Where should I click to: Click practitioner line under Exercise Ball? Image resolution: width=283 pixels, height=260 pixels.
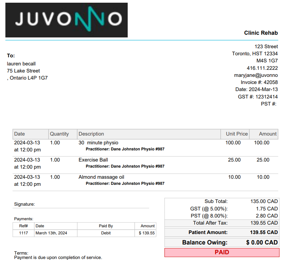(125, 166)
